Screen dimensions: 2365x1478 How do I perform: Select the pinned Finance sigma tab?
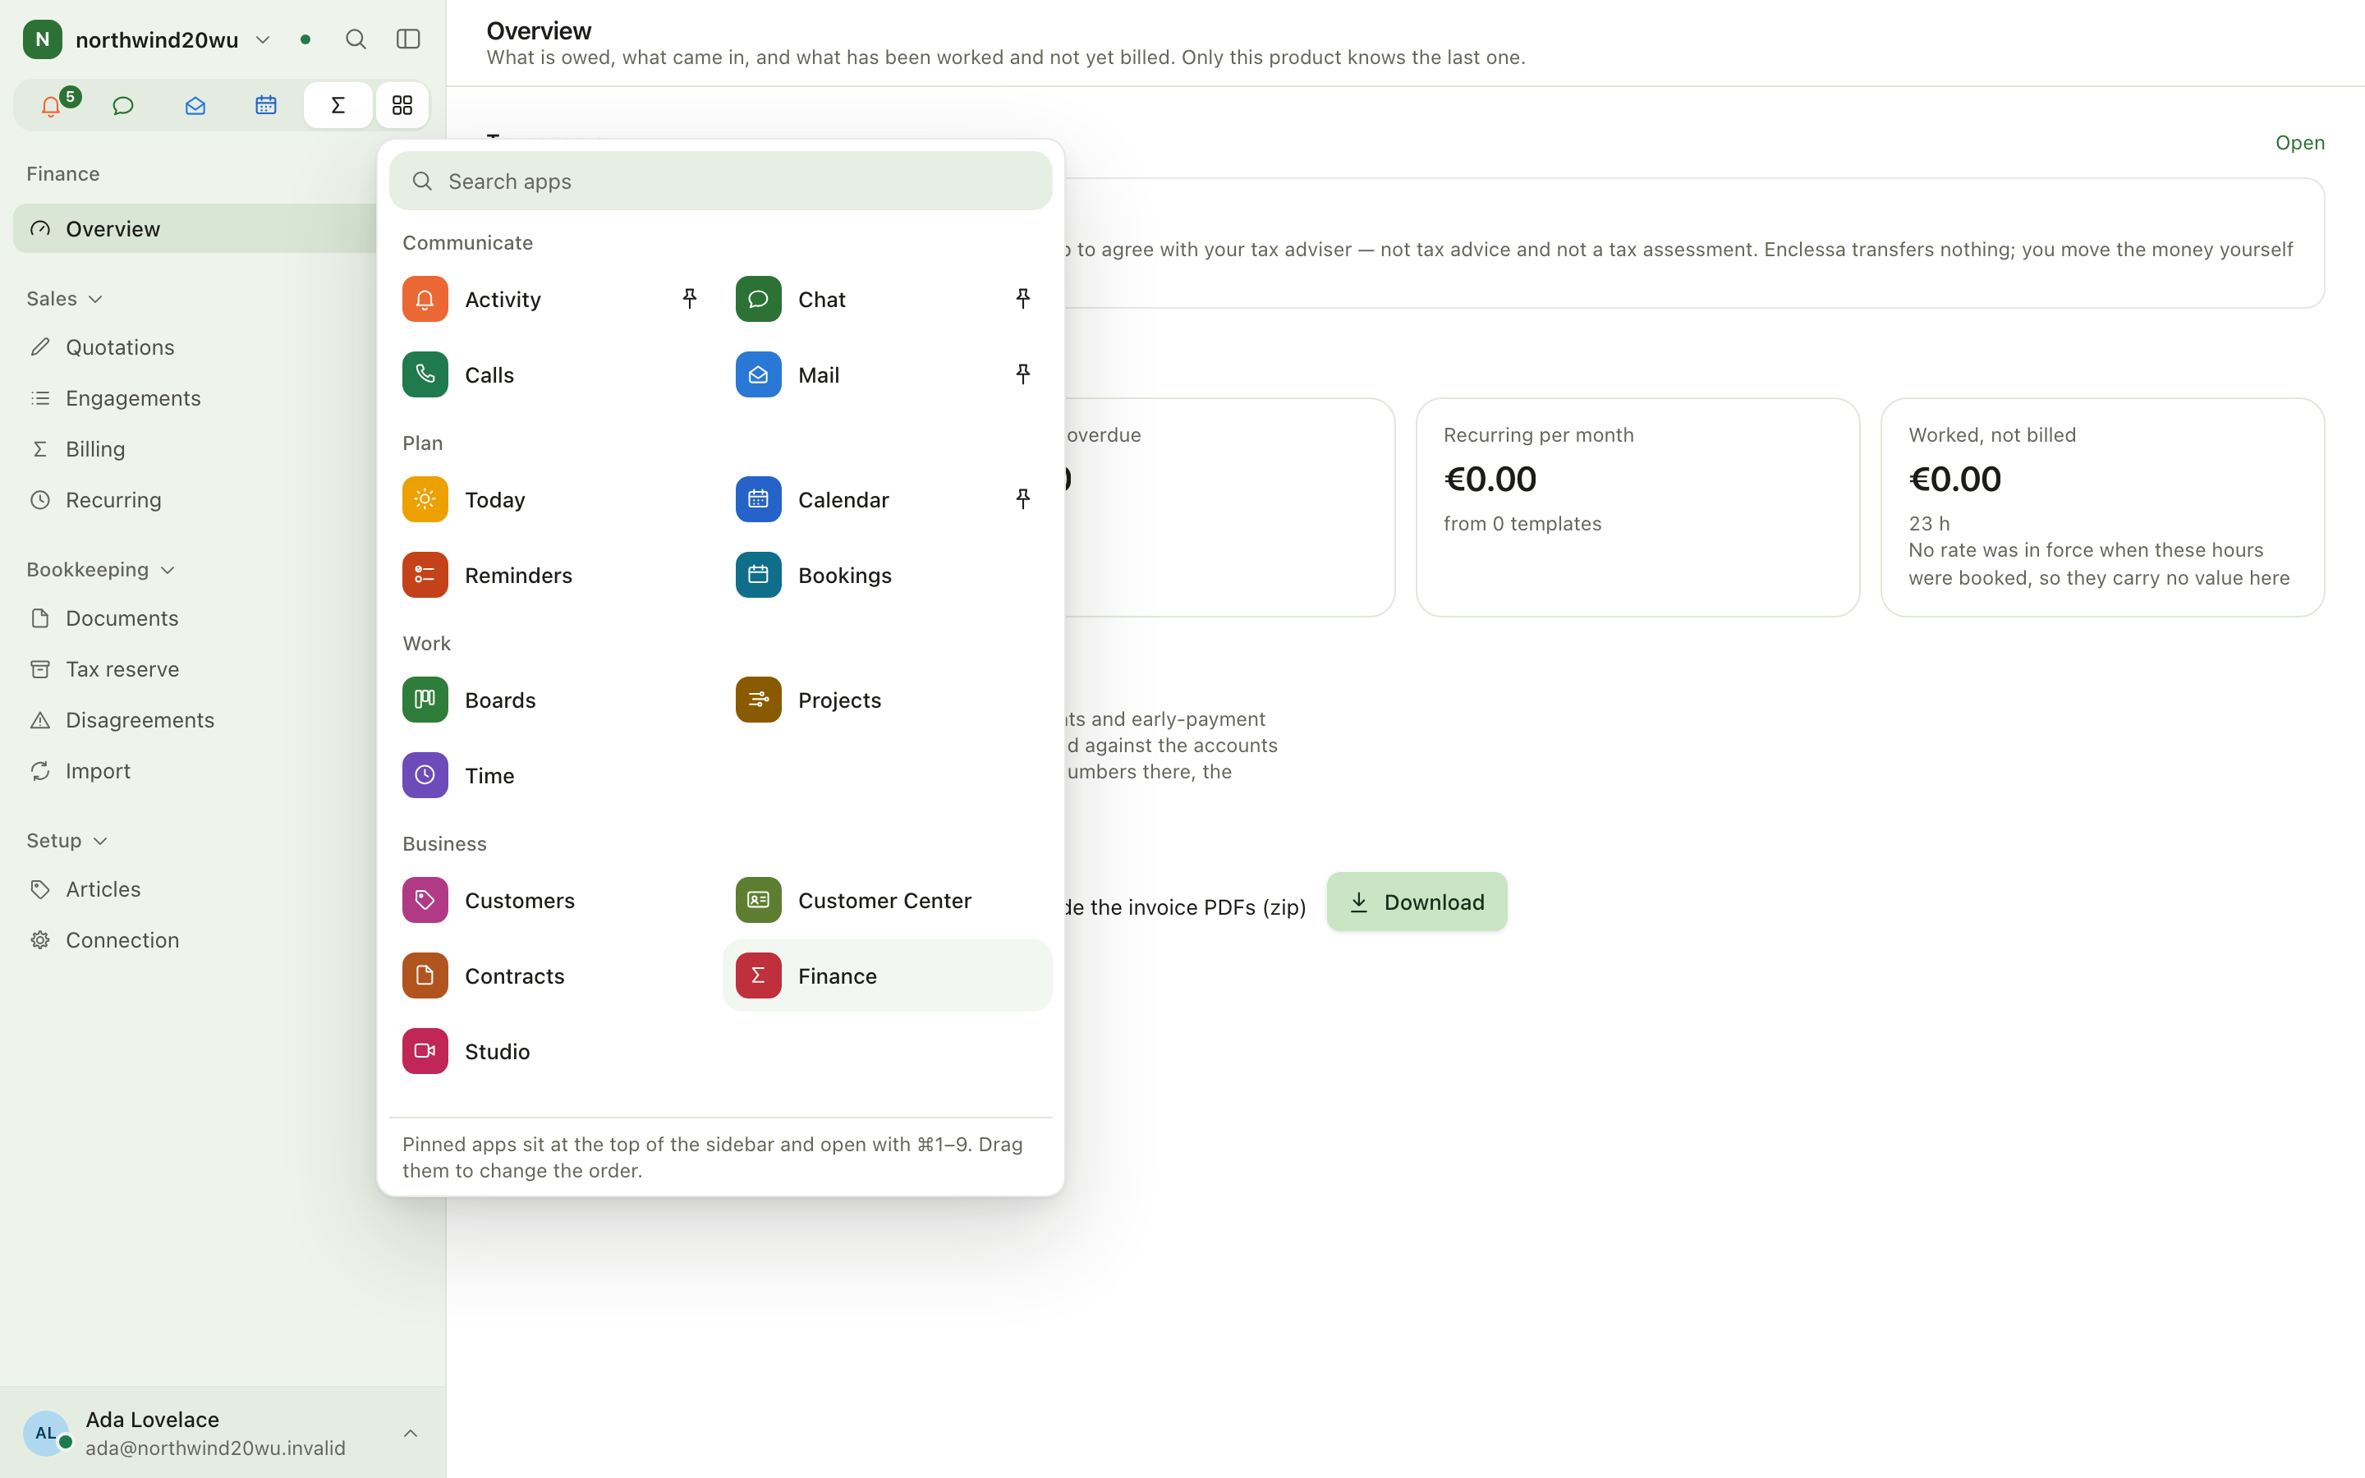[x=338, y=106]
